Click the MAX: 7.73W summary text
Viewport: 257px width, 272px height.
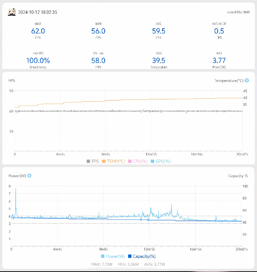point(101,265)
